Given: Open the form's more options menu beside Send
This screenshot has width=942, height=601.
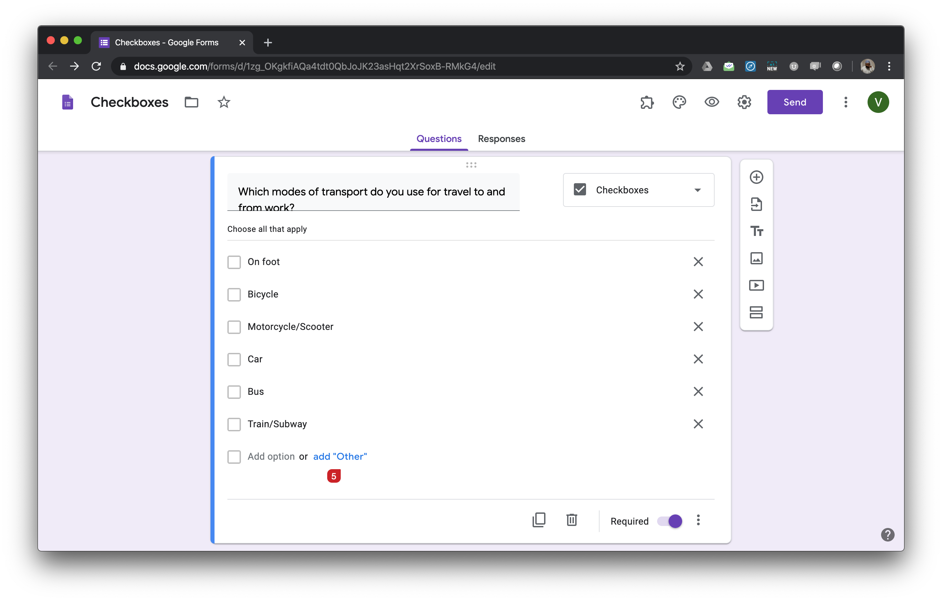Looking at the screenshot, I should pyautogui.click(x=845, y=102).
